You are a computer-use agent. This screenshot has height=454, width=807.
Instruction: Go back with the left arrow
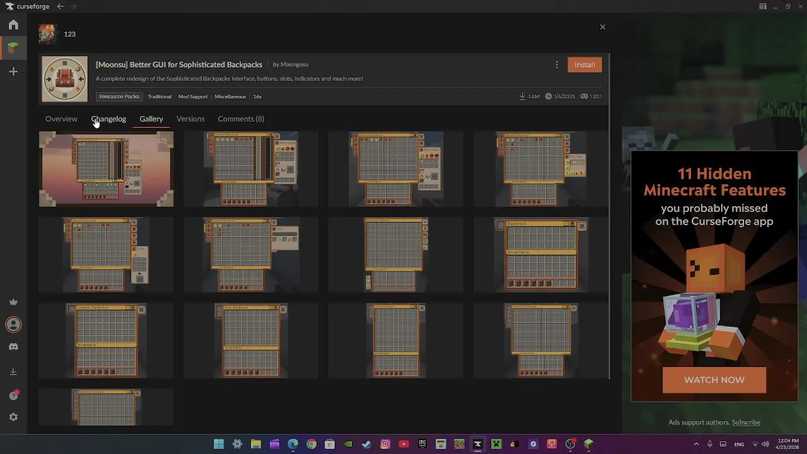(x=60, y=6)
